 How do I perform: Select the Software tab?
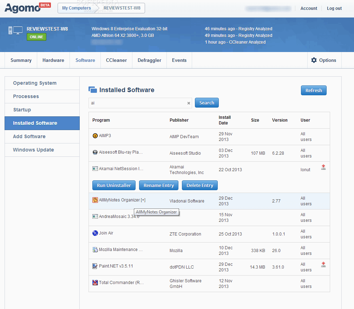85,60
